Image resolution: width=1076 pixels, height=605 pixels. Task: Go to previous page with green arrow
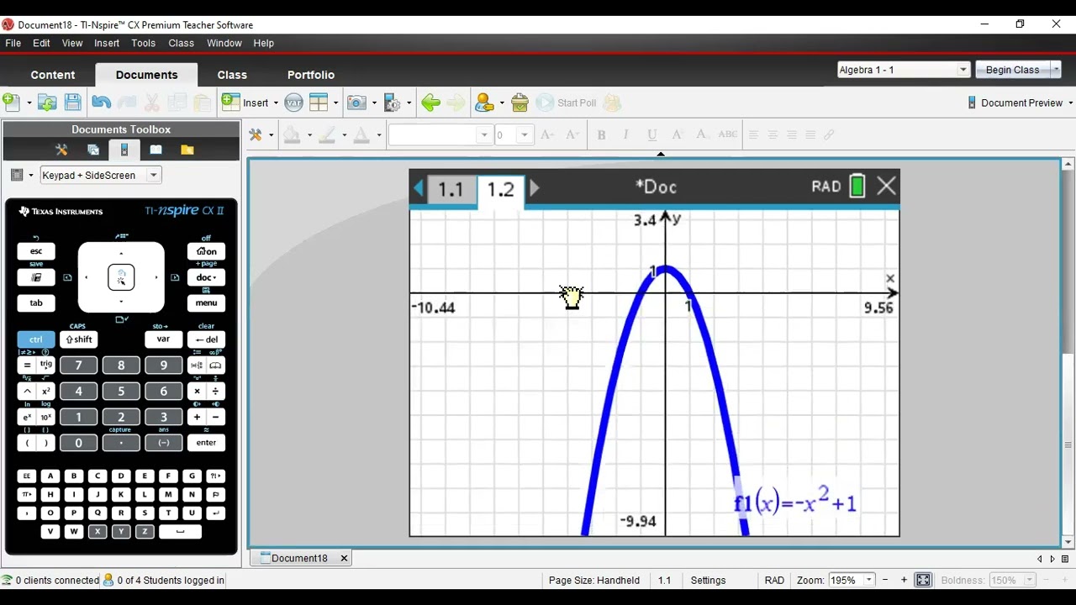click(430, 103)
